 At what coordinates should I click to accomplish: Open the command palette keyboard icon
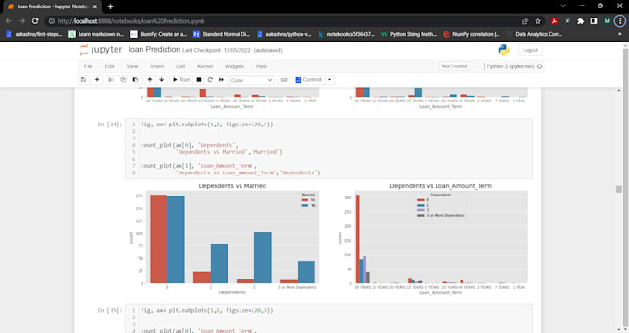(284, 80)
